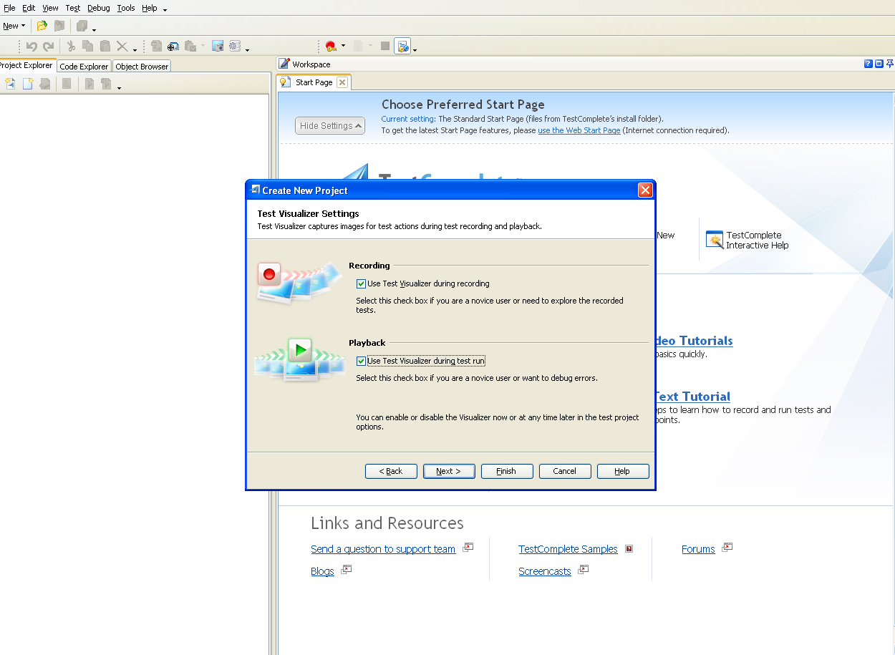Click the Stop test toolbar icon
The width and height of the screenshot is (895, 655).
click(384, 45)
